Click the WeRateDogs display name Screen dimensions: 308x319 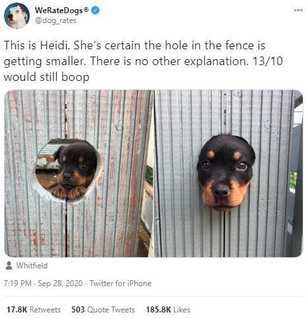[x=59, y=11]
